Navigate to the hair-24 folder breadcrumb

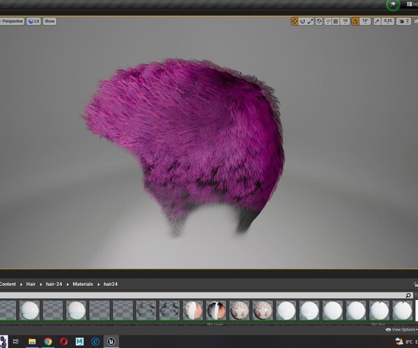coord(54,284)
